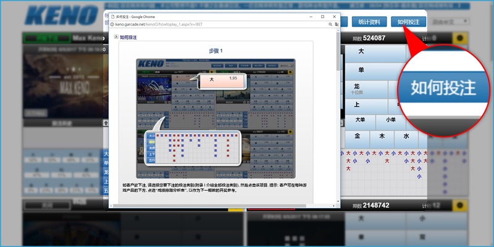
Task: Click the vertical scrollbar thumb in the popup
Action: (x=338, y=52)
